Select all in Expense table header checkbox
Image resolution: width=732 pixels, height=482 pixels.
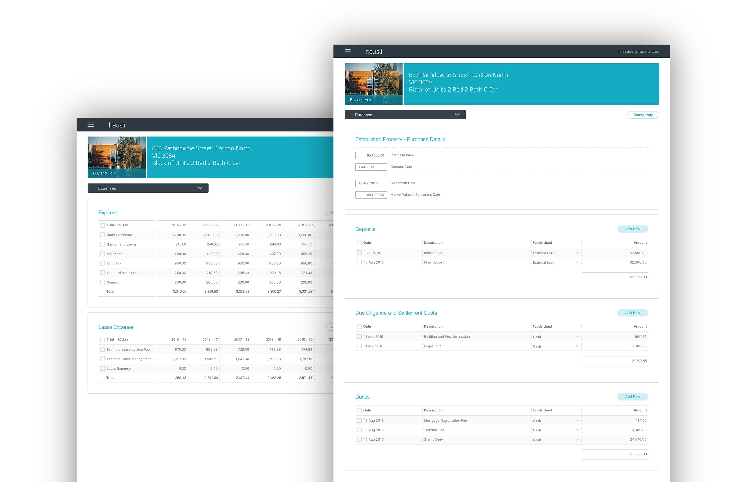click(102, 225)
